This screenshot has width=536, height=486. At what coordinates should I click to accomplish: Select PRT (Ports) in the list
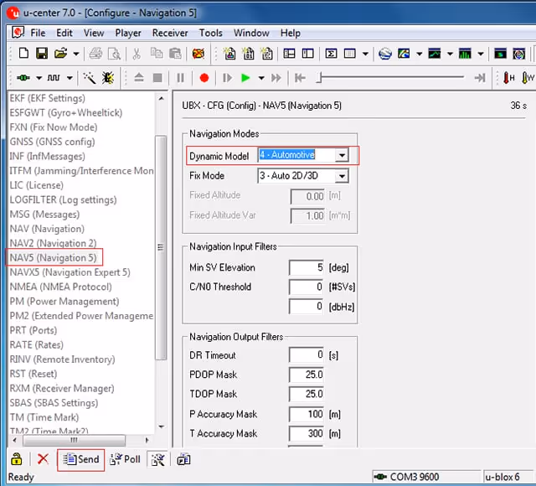point(33,330)
